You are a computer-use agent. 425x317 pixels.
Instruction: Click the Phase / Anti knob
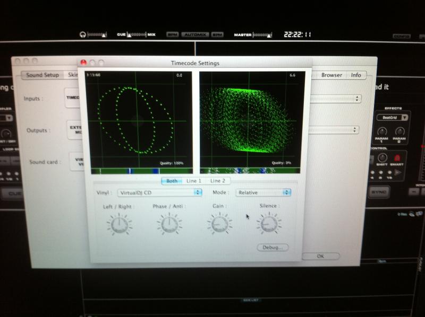tap(169, 224)
